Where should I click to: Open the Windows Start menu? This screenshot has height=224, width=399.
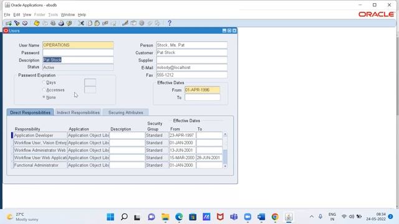click(x=110, y=217)
